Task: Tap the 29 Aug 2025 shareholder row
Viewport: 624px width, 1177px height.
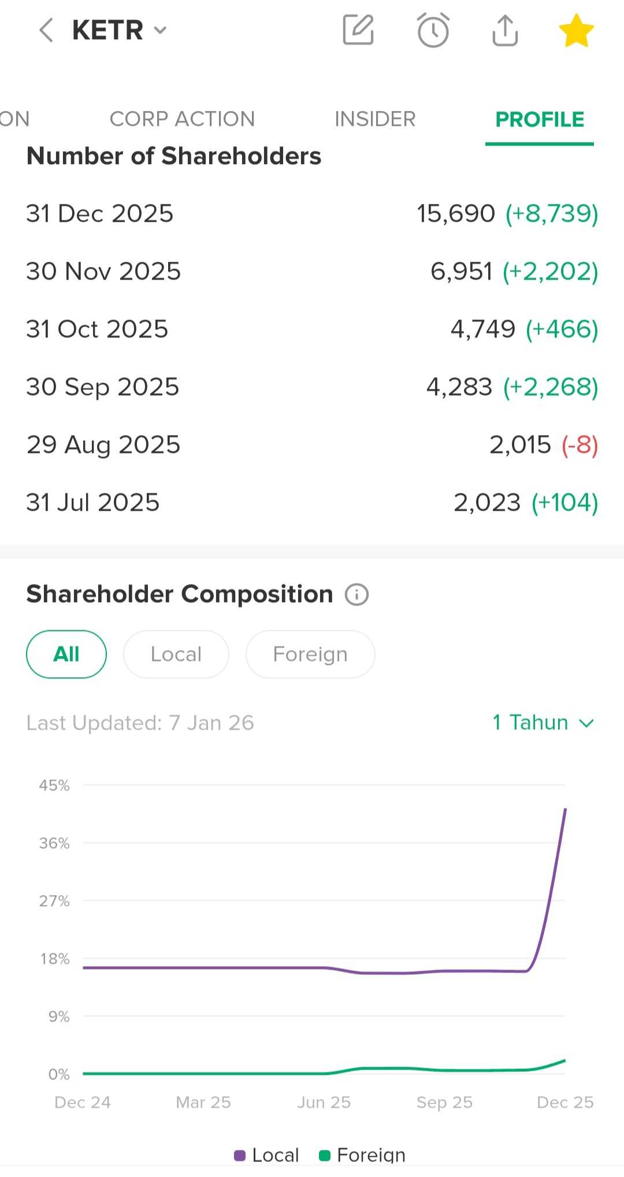Action: (x=312, y=445)
